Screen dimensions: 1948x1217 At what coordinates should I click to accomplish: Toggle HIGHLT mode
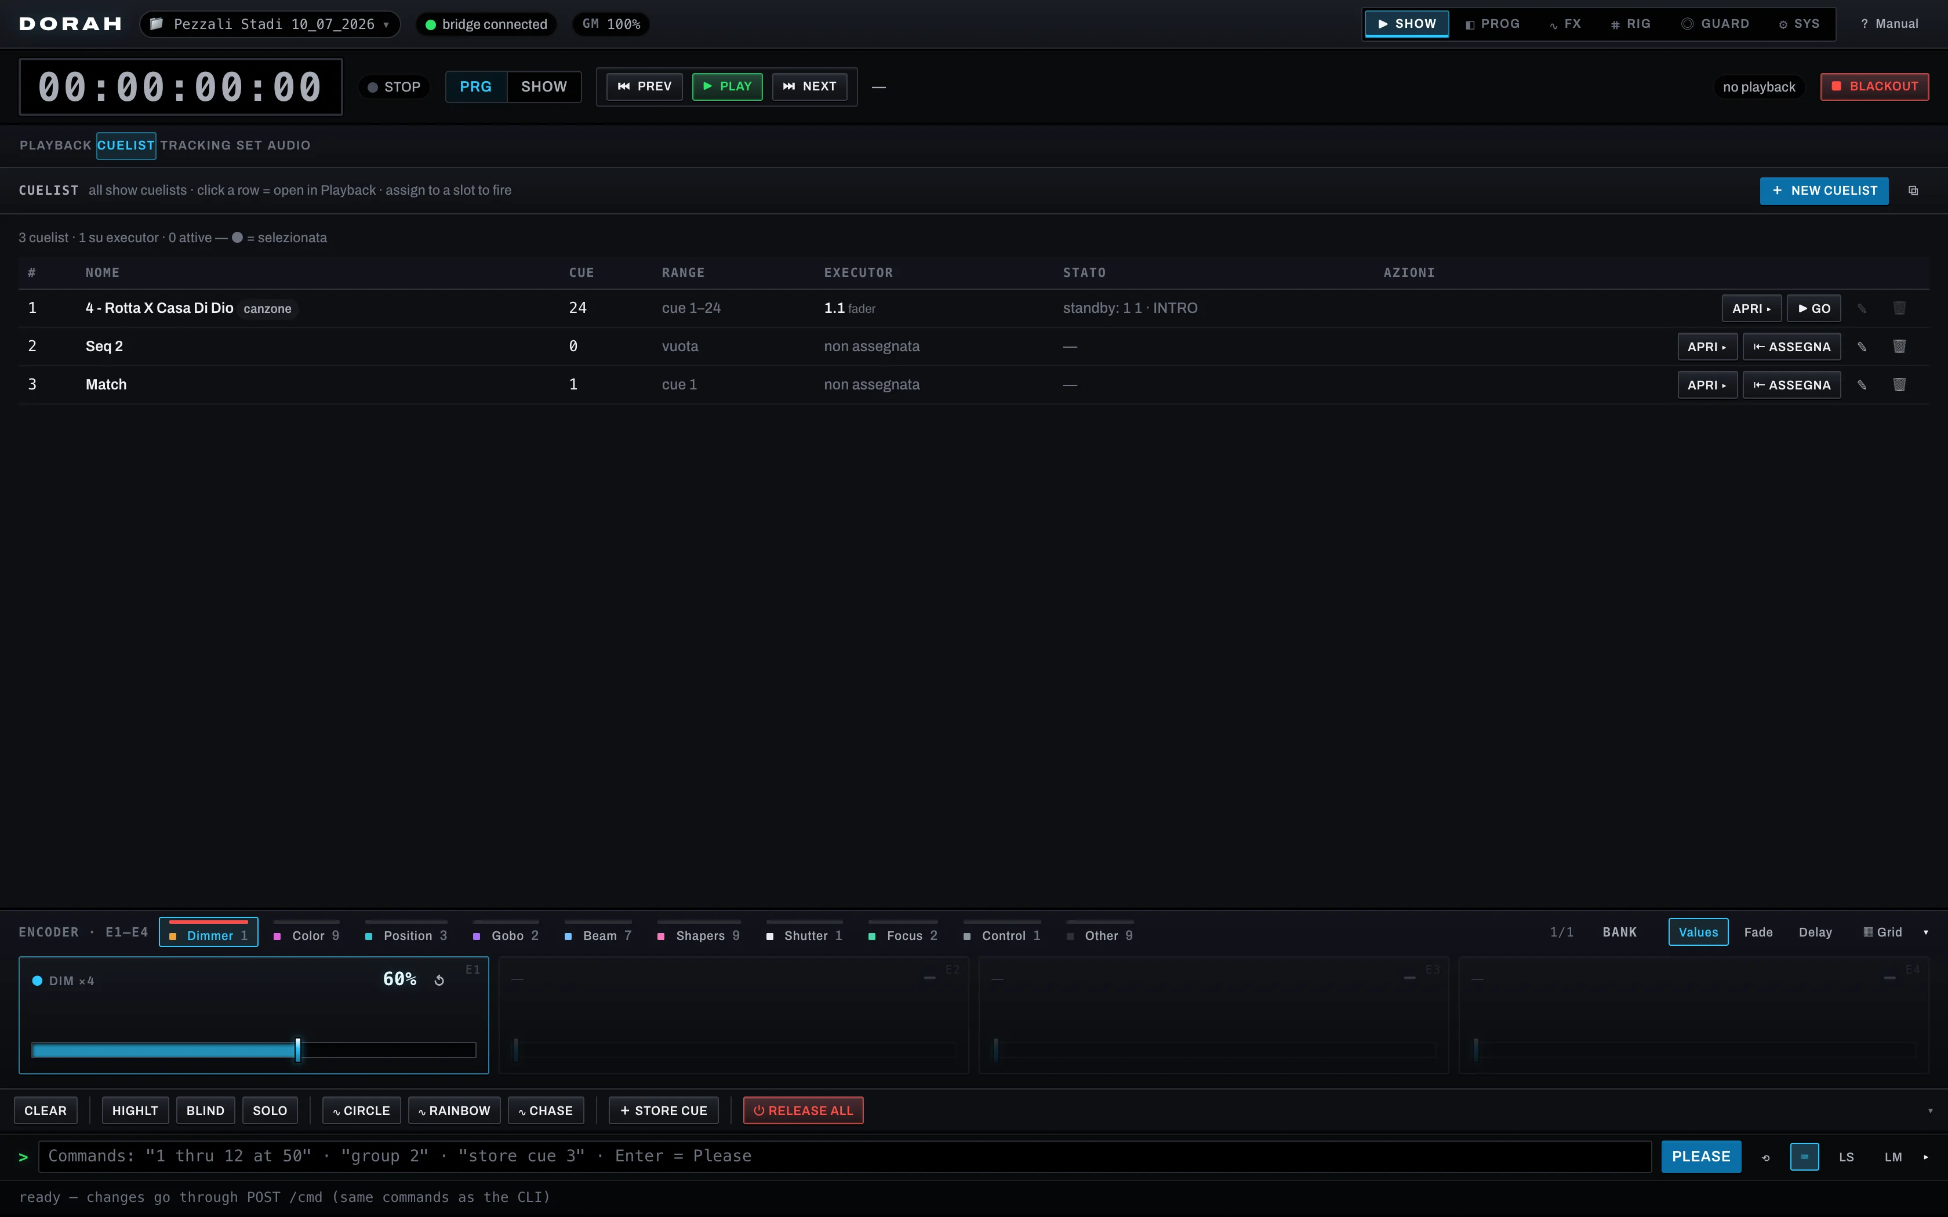click(135, 1111)
